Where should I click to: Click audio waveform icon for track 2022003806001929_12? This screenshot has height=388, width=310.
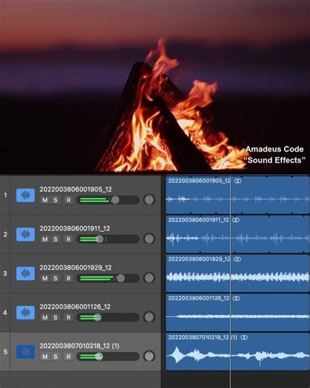(x=25, y=273)
